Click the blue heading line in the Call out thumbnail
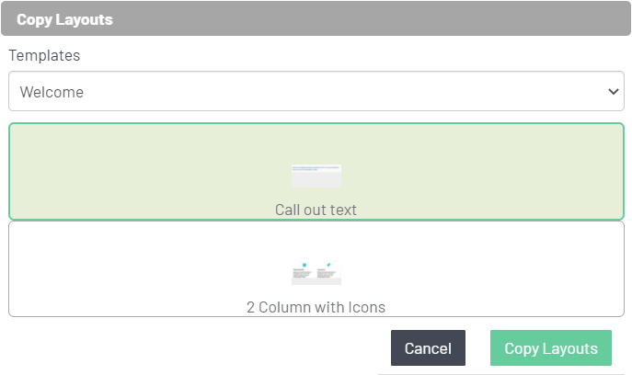The height and width of the screenshot is (375, 632). [316, 167]
